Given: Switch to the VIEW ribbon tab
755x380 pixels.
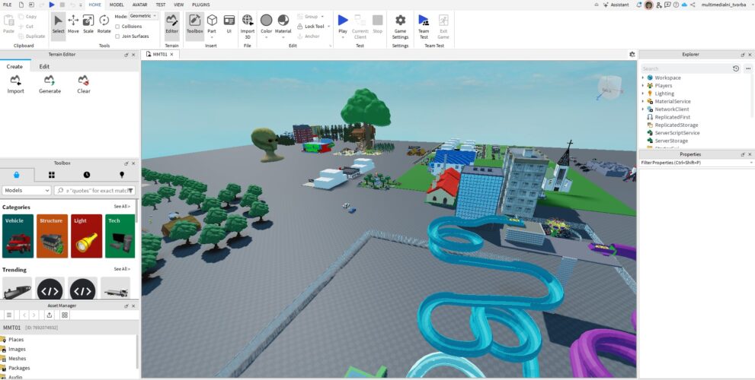Looking at the screenshot, I should click(x=178, y=5).
